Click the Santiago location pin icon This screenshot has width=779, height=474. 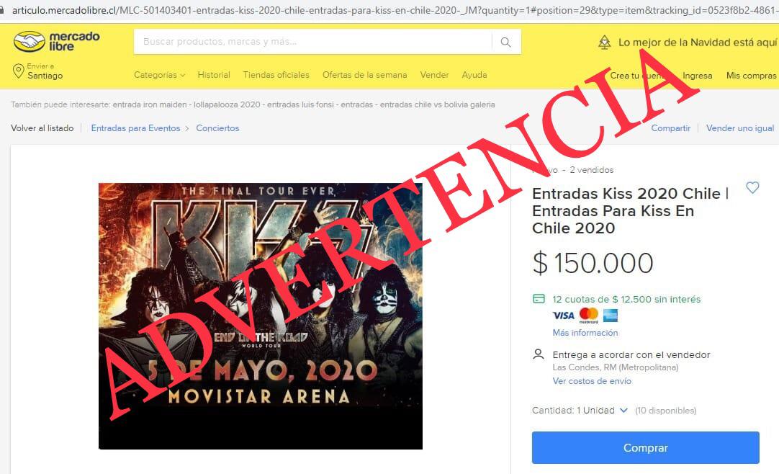click(x=19, y=71)
